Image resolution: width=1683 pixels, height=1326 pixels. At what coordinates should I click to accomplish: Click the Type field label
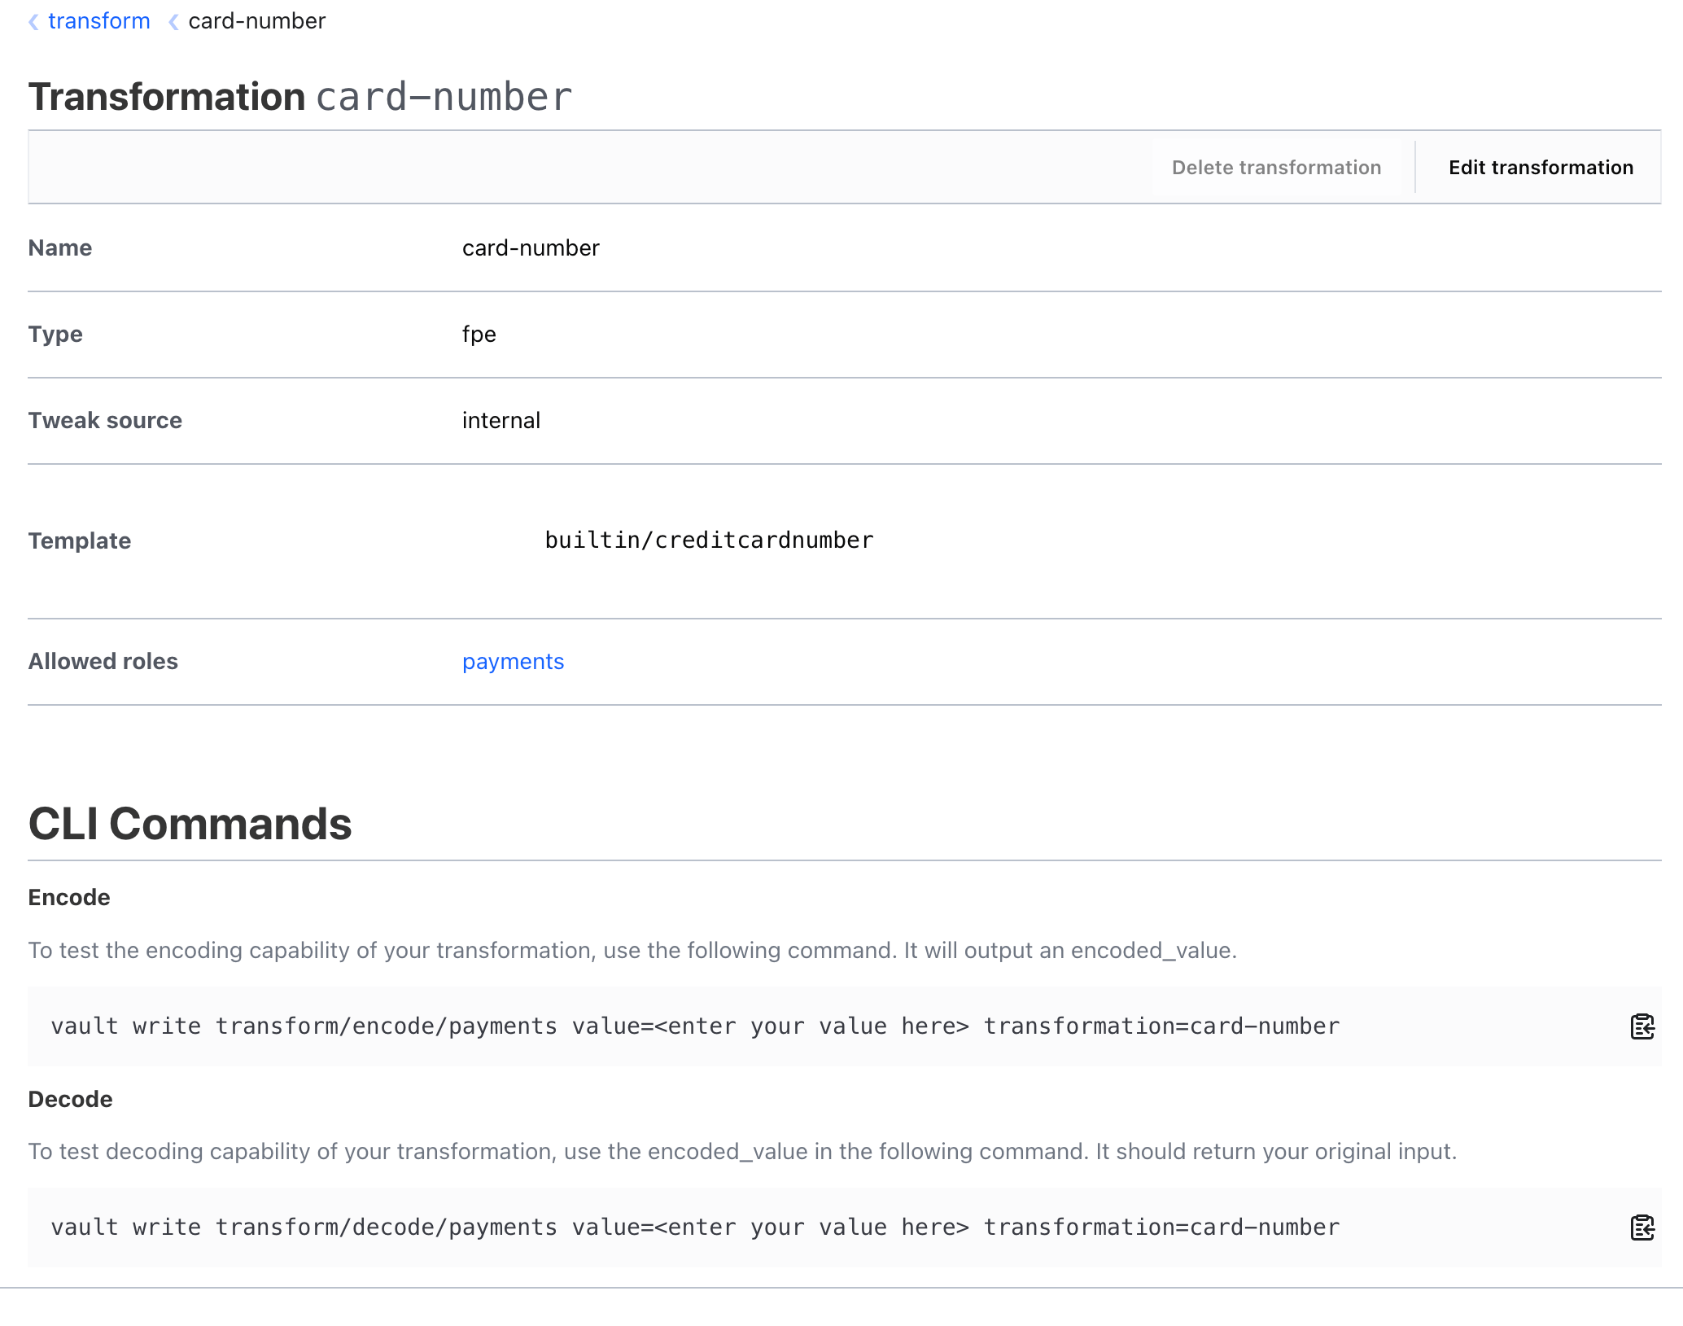[55, 335]
